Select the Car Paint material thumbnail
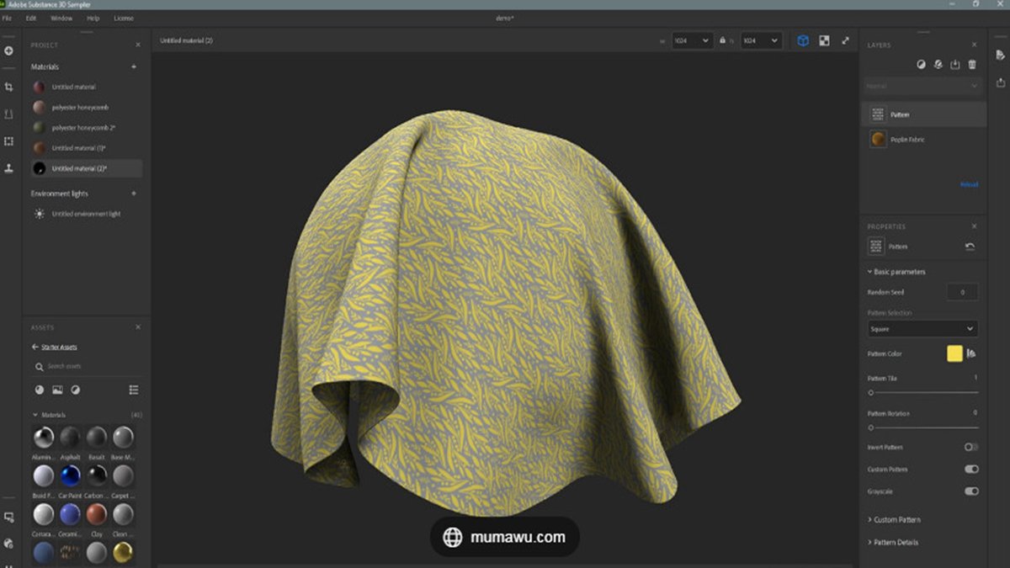 tap(70, 475)
